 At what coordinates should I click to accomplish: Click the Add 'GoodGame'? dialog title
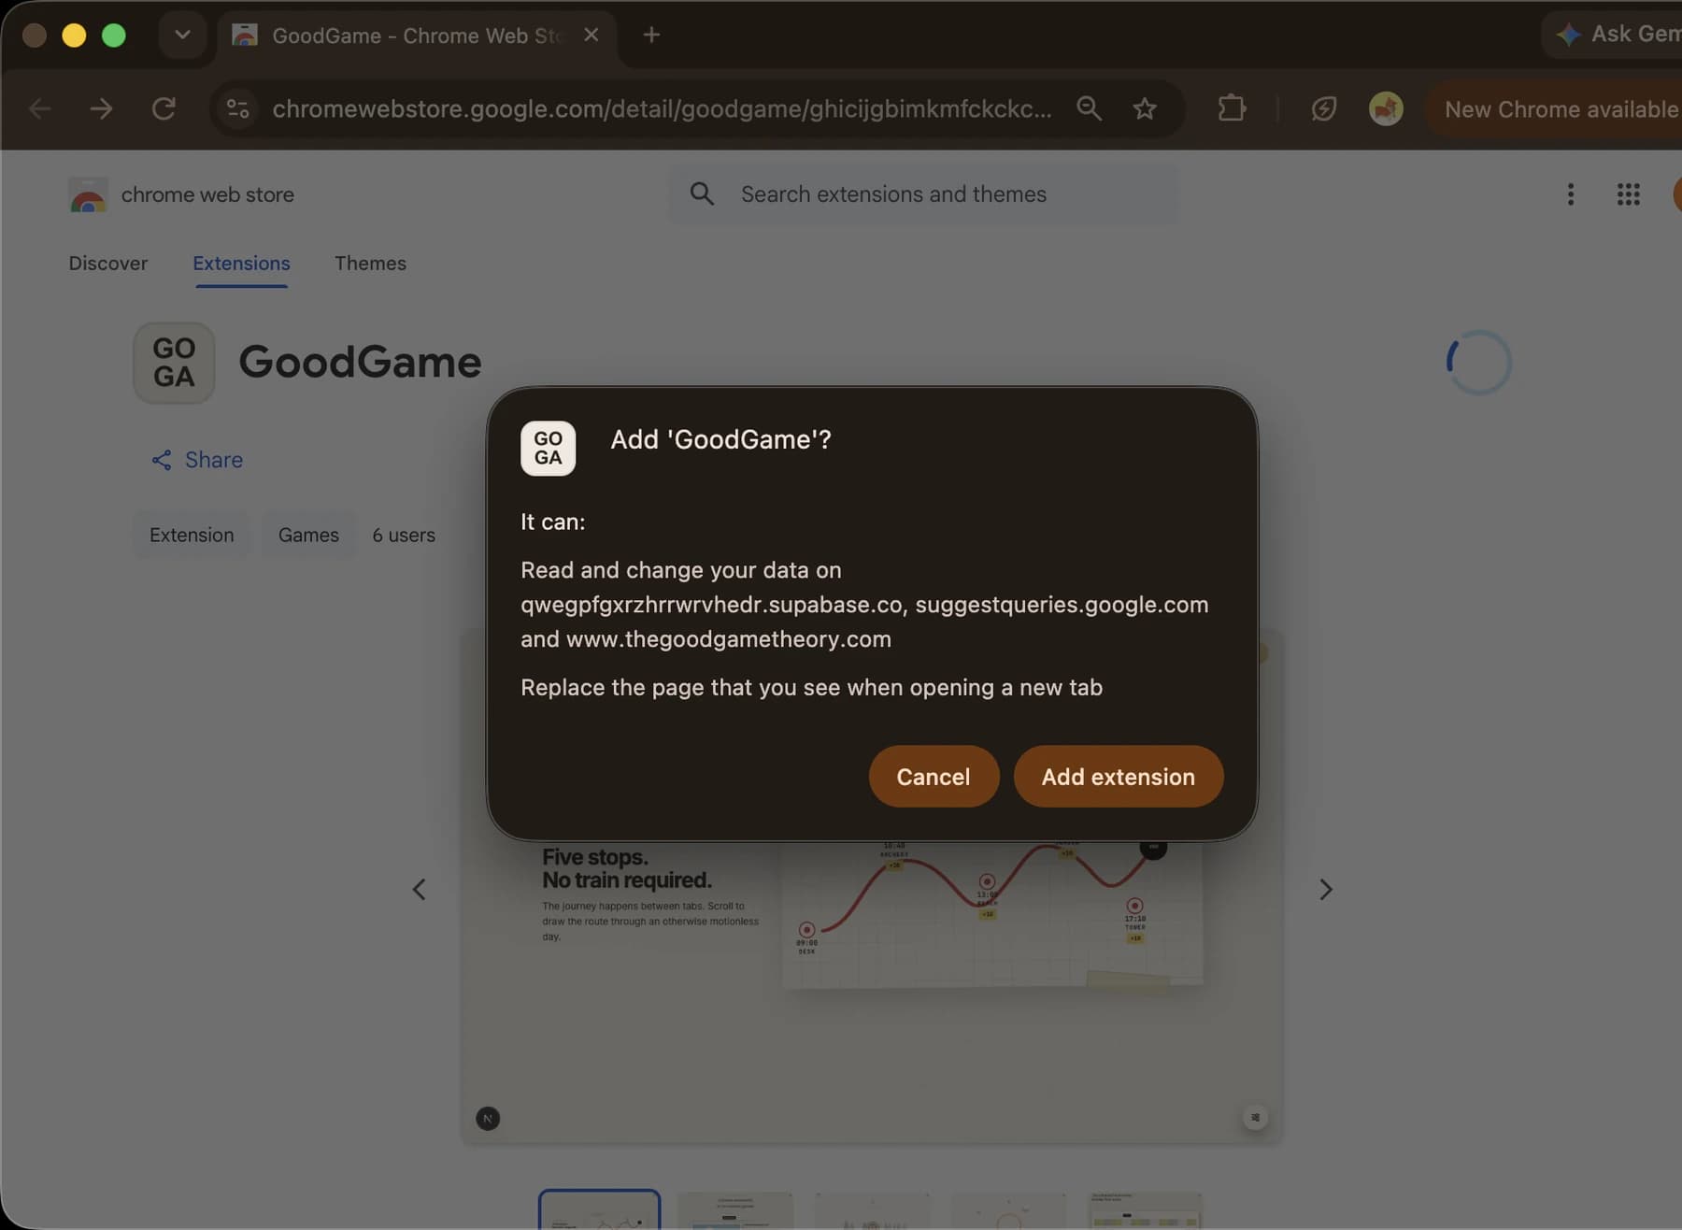coord(720,440)
